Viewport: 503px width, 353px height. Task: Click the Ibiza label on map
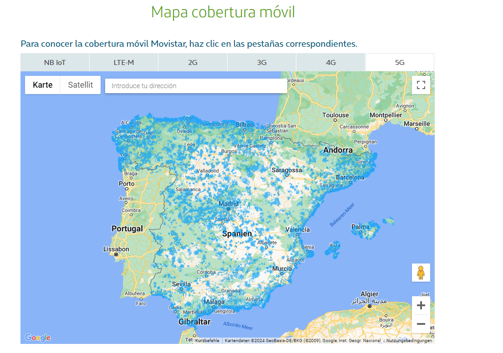click(335, 245)
